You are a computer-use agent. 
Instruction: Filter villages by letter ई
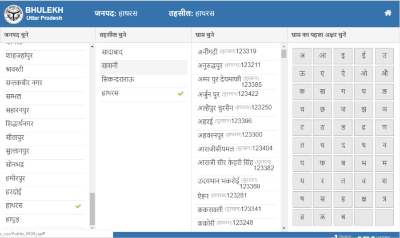pos(364,56)
